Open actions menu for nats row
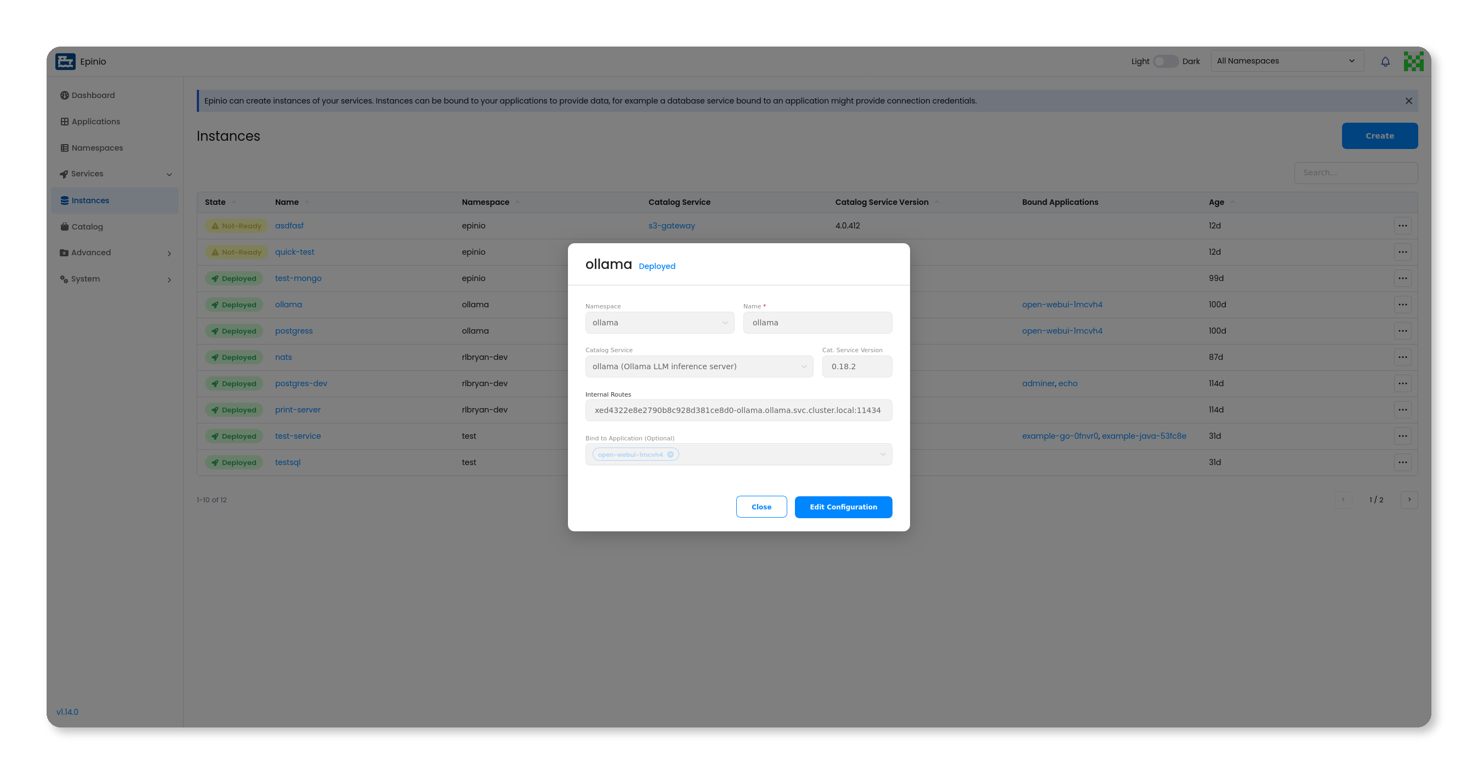The height and width of the screenshot is (774, 1478). click(1402, 357)
